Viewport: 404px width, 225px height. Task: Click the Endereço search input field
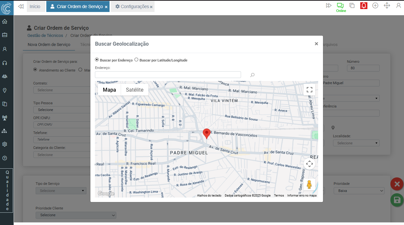(168, 75)
